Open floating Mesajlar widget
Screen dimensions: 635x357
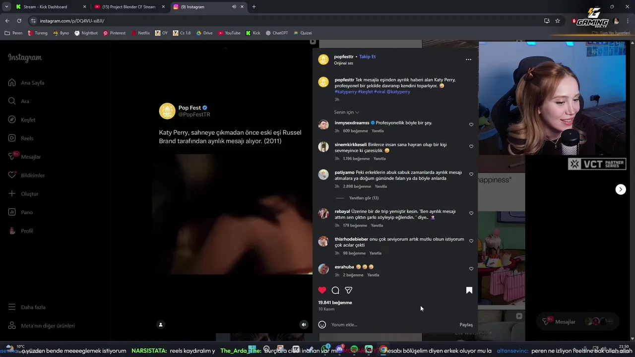point(578,322)
